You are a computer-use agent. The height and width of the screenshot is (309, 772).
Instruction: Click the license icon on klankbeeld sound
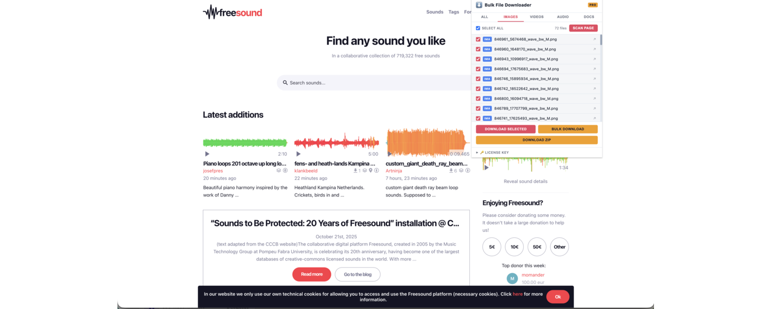click(377, 171)
